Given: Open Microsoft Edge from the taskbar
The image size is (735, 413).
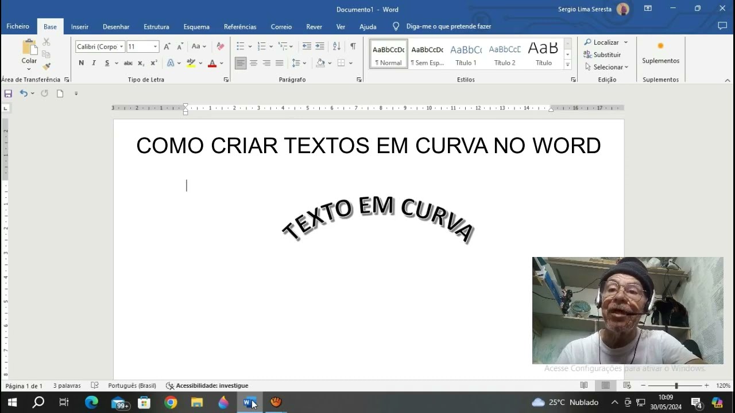Looking at the screenshot, I should [91, 402].
